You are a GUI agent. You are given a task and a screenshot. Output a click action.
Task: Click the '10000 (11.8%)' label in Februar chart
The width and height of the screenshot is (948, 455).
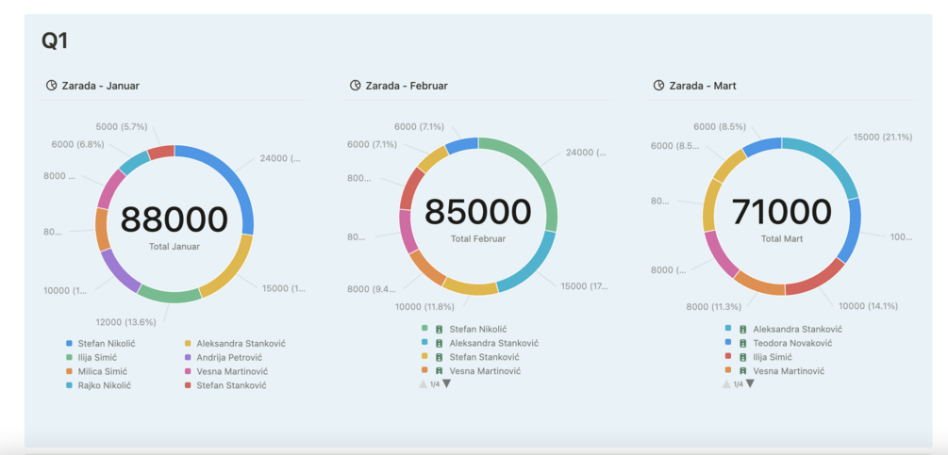[424, 306]
